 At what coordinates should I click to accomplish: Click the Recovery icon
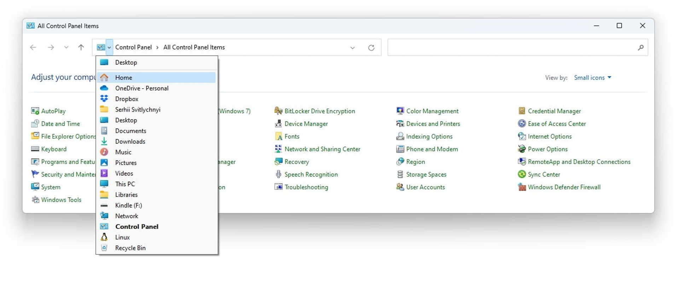(x=278, y=162)
